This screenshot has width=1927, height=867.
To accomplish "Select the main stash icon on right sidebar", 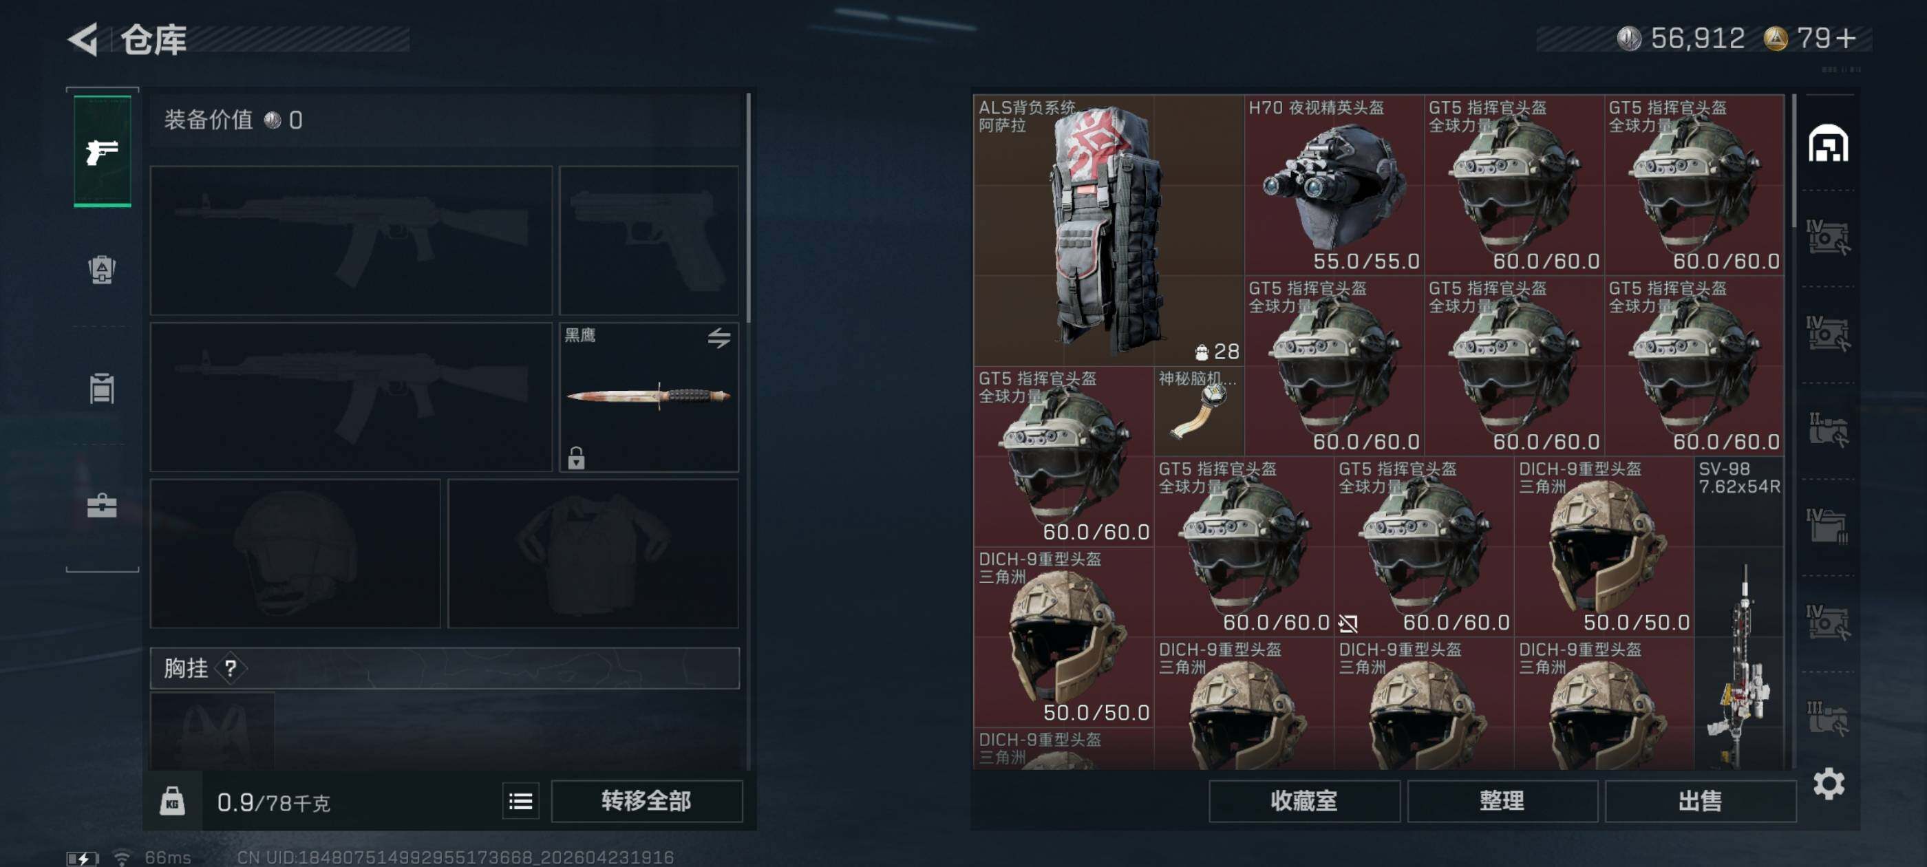I will [x=1829, y=143].
